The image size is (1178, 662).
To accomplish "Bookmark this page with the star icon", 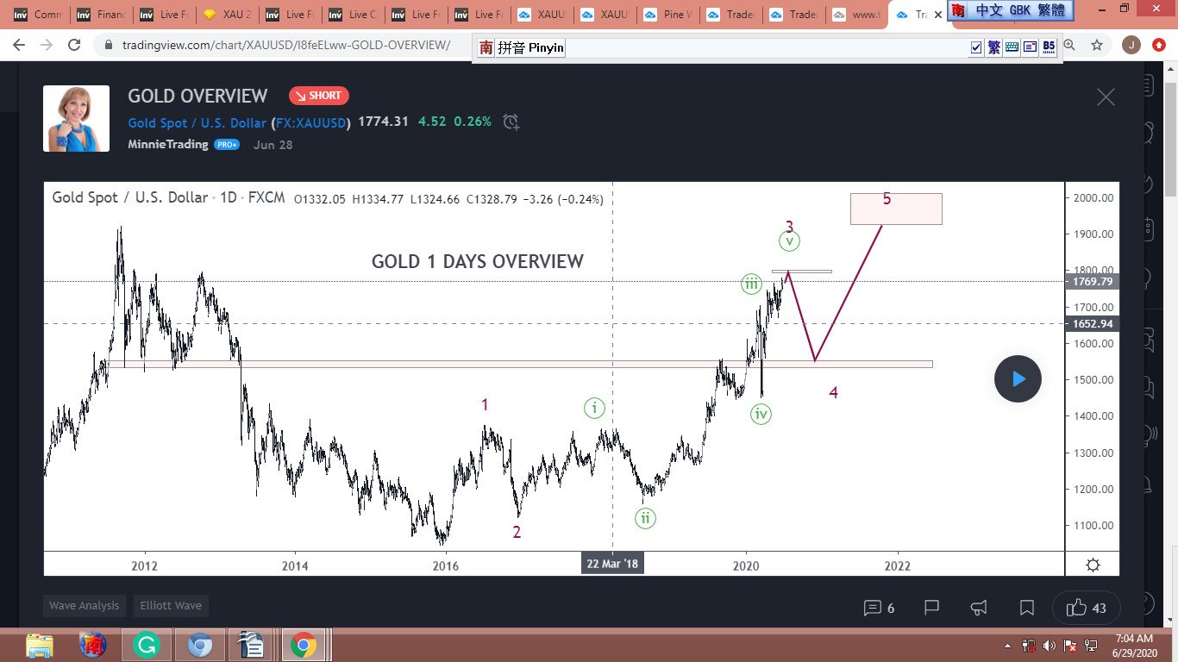I will pos(1097,45).
